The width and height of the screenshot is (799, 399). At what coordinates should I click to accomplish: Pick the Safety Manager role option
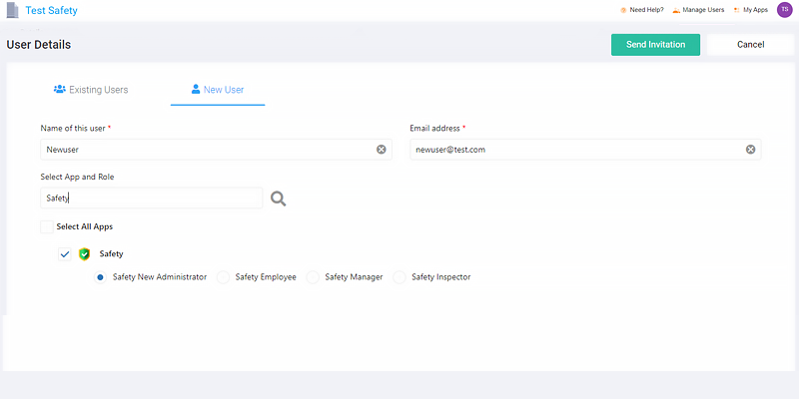click(x=313, y=277)
